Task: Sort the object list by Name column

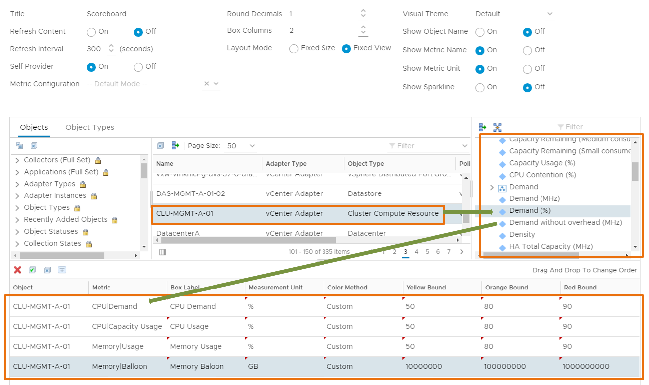Action: [x=207, y=164]
